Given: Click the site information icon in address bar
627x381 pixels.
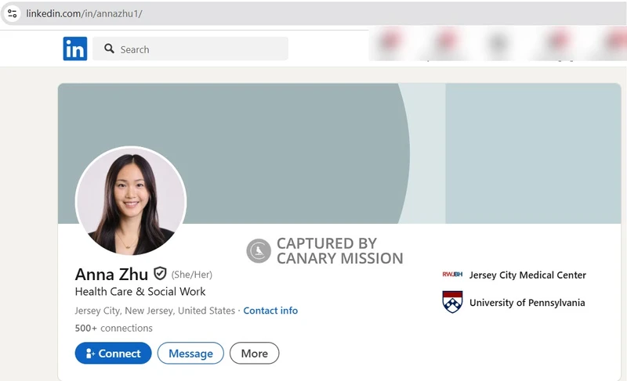Looking at the screenshot, I should [13, 13].
